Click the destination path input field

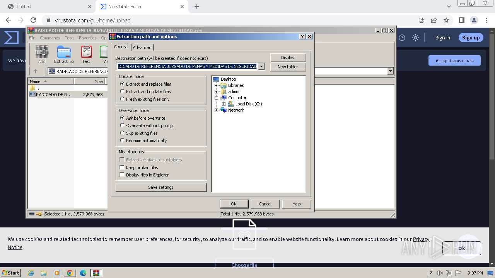coord(187,66)
